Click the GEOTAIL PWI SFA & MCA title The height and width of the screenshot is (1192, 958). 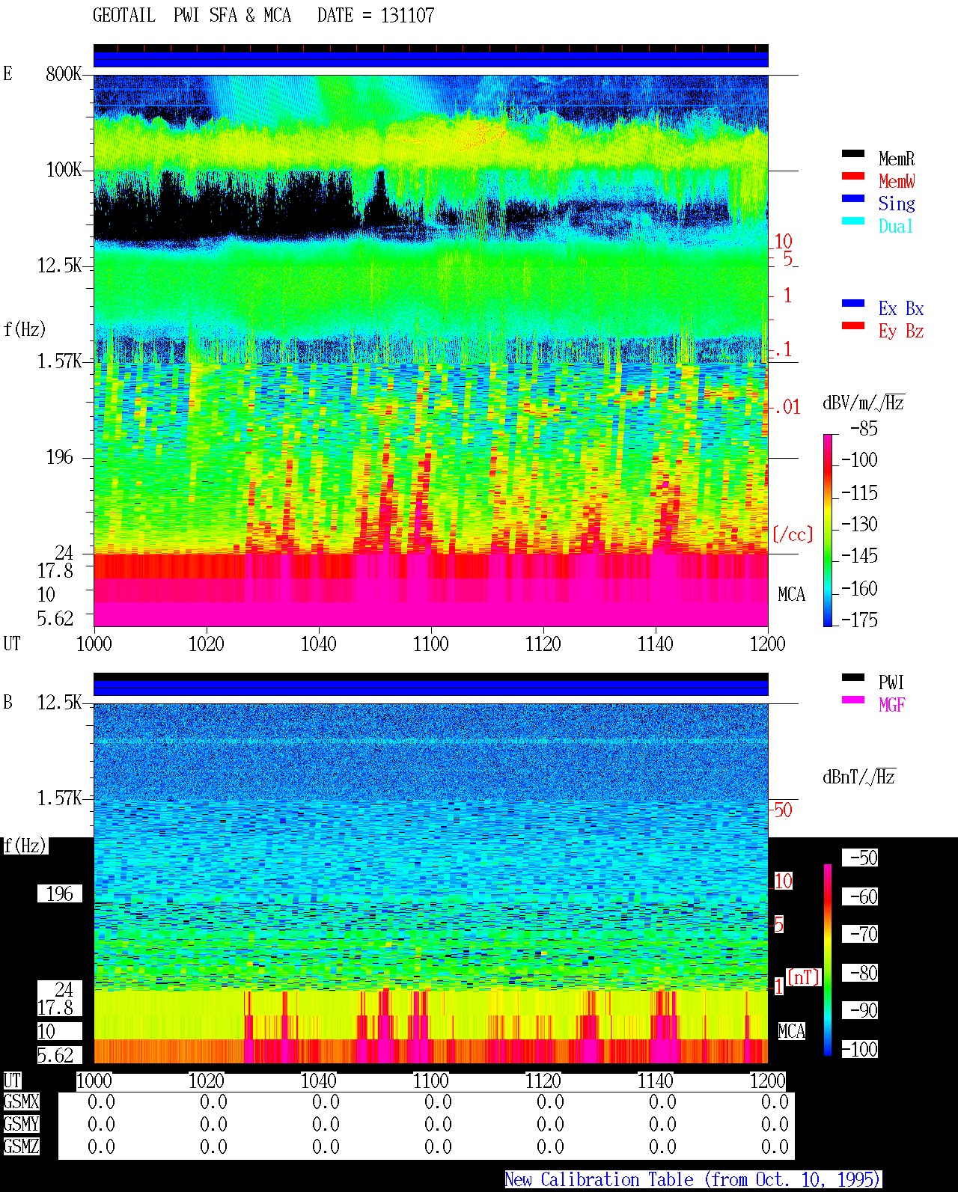coord(192,16)
